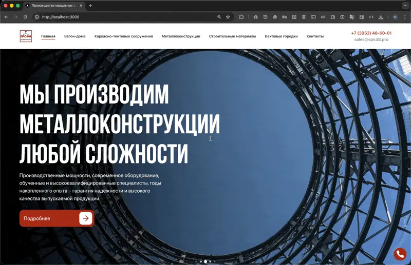Screen dimensions: 411x265
Task: Click the company logo in the site header
Action: click(x=26, y=36)
